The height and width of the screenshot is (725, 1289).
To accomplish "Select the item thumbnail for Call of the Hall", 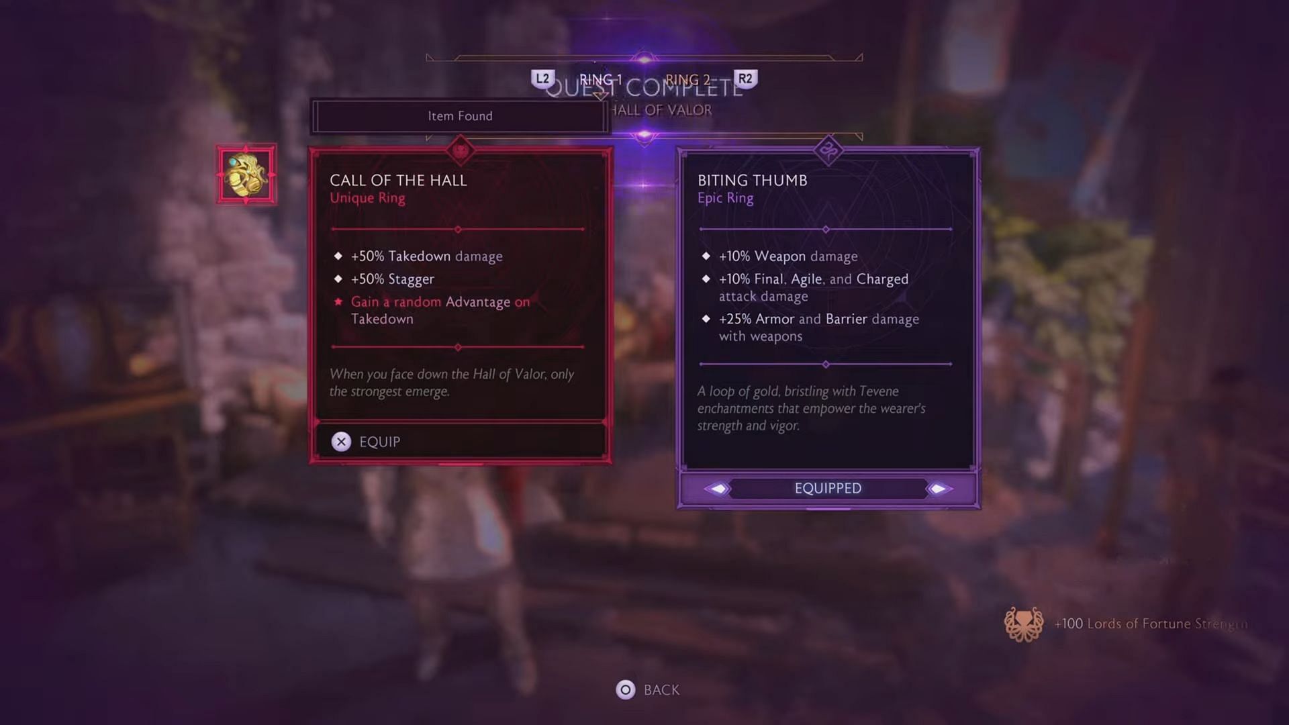I will (x=246, y=175).
